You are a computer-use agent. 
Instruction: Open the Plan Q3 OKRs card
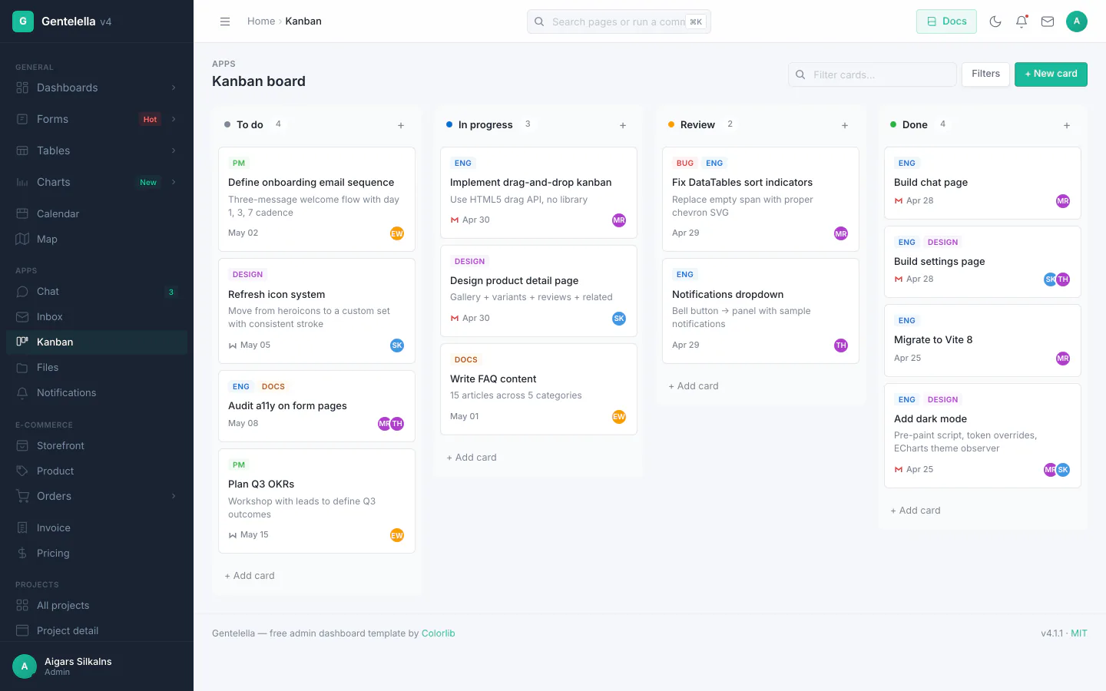316,501
